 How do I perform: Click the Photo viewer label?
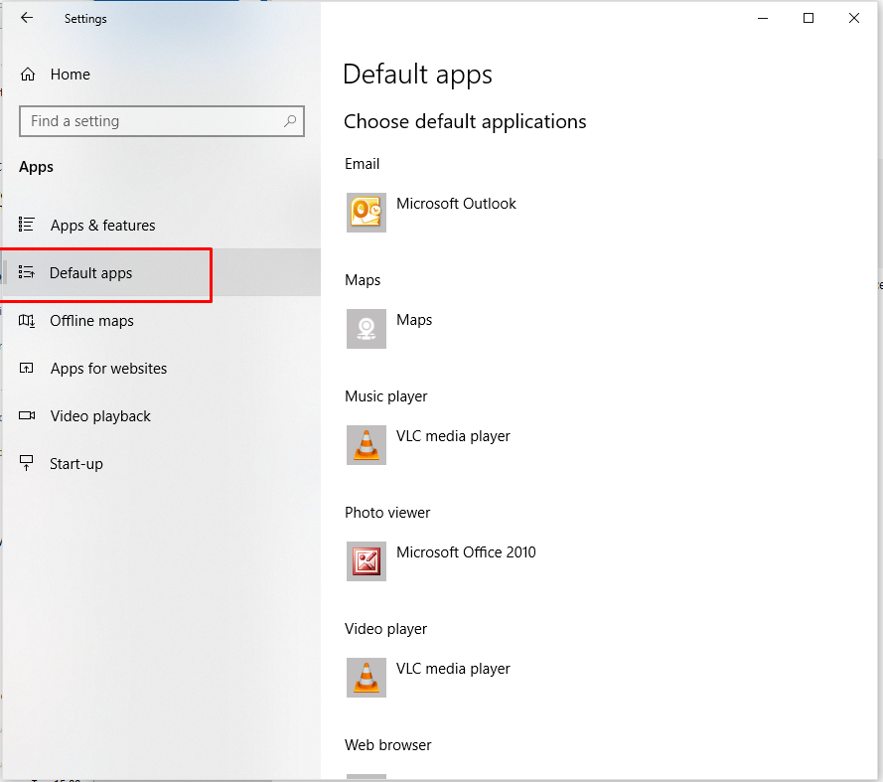[x=387, y=513]
